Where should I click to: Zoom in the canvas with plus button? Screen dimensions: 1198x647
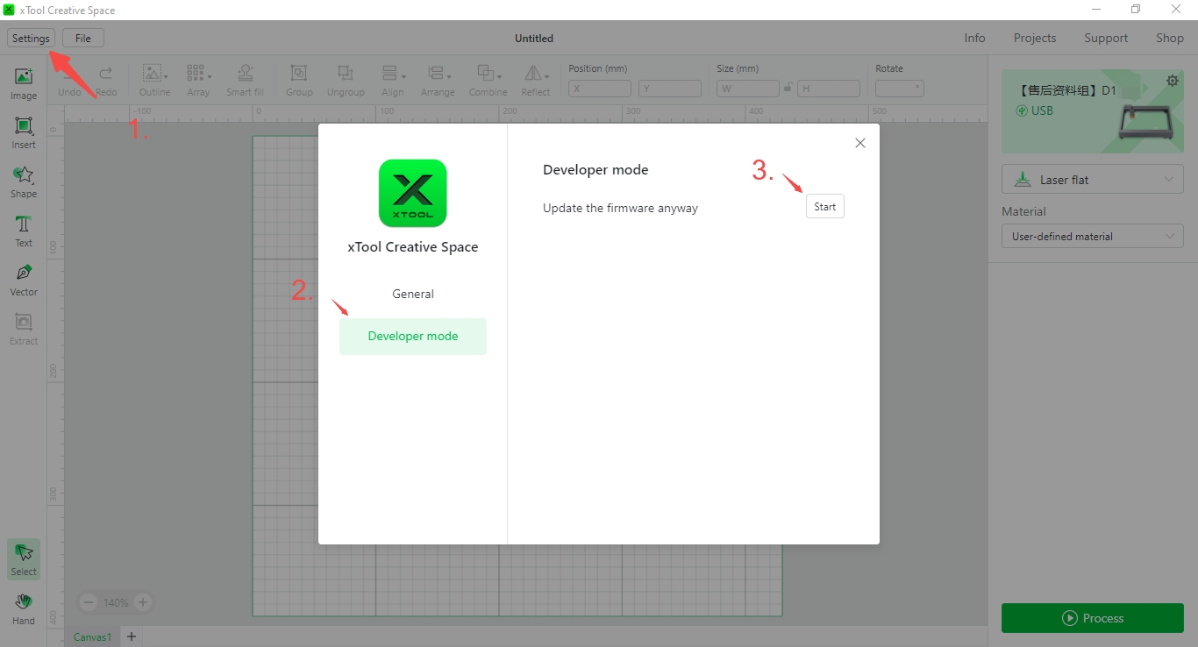143,602
